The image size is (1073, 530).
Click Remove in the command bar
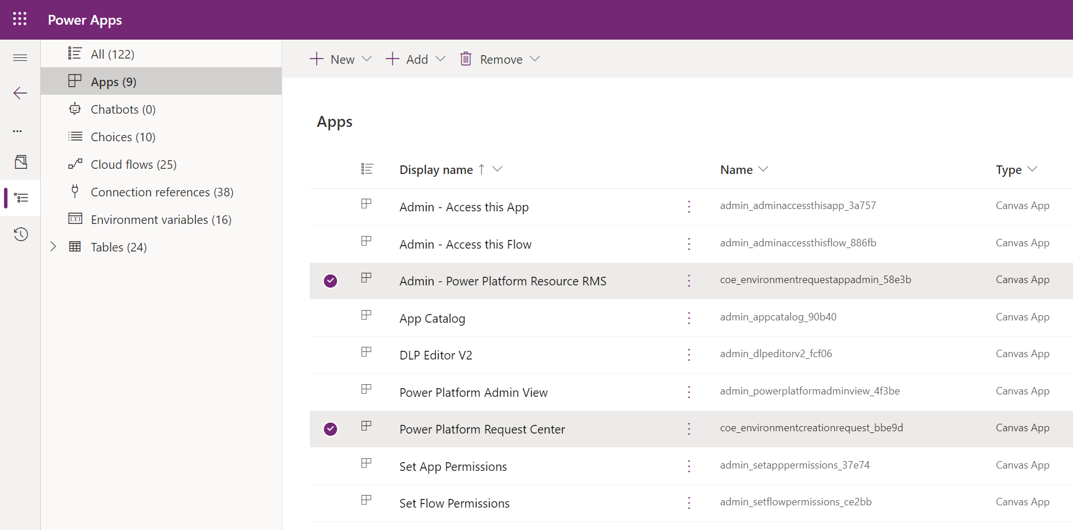pos(501,59)
